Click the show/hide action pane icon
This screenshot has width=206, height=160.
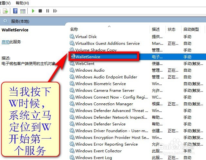(x=23, y=11)
